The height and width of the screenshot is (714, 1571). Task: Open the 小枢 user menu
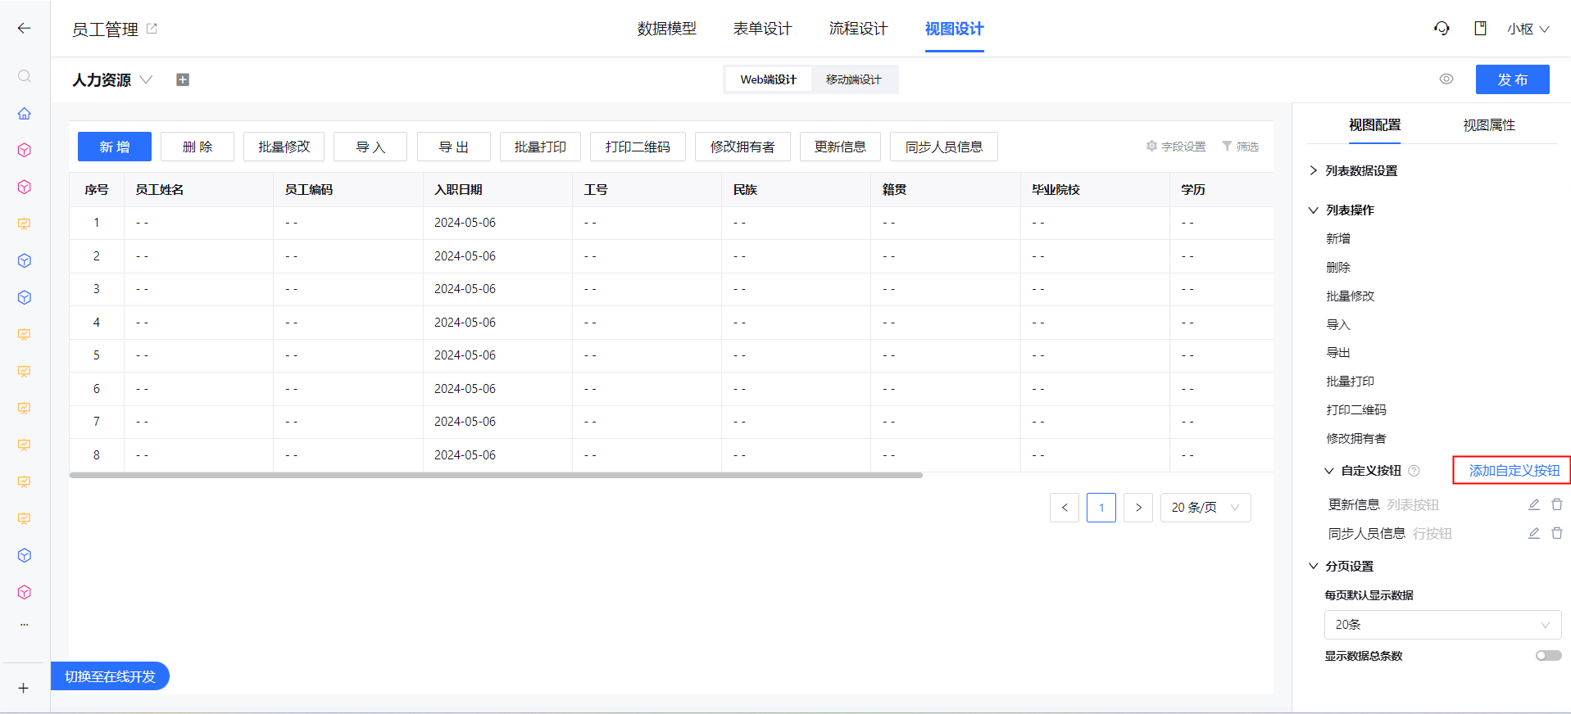click(1528, 29)
